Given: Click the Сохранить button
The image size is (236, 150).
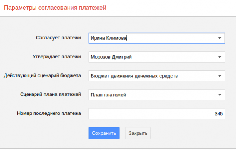Looking at the screenshot, I should [x=104, y=133].
